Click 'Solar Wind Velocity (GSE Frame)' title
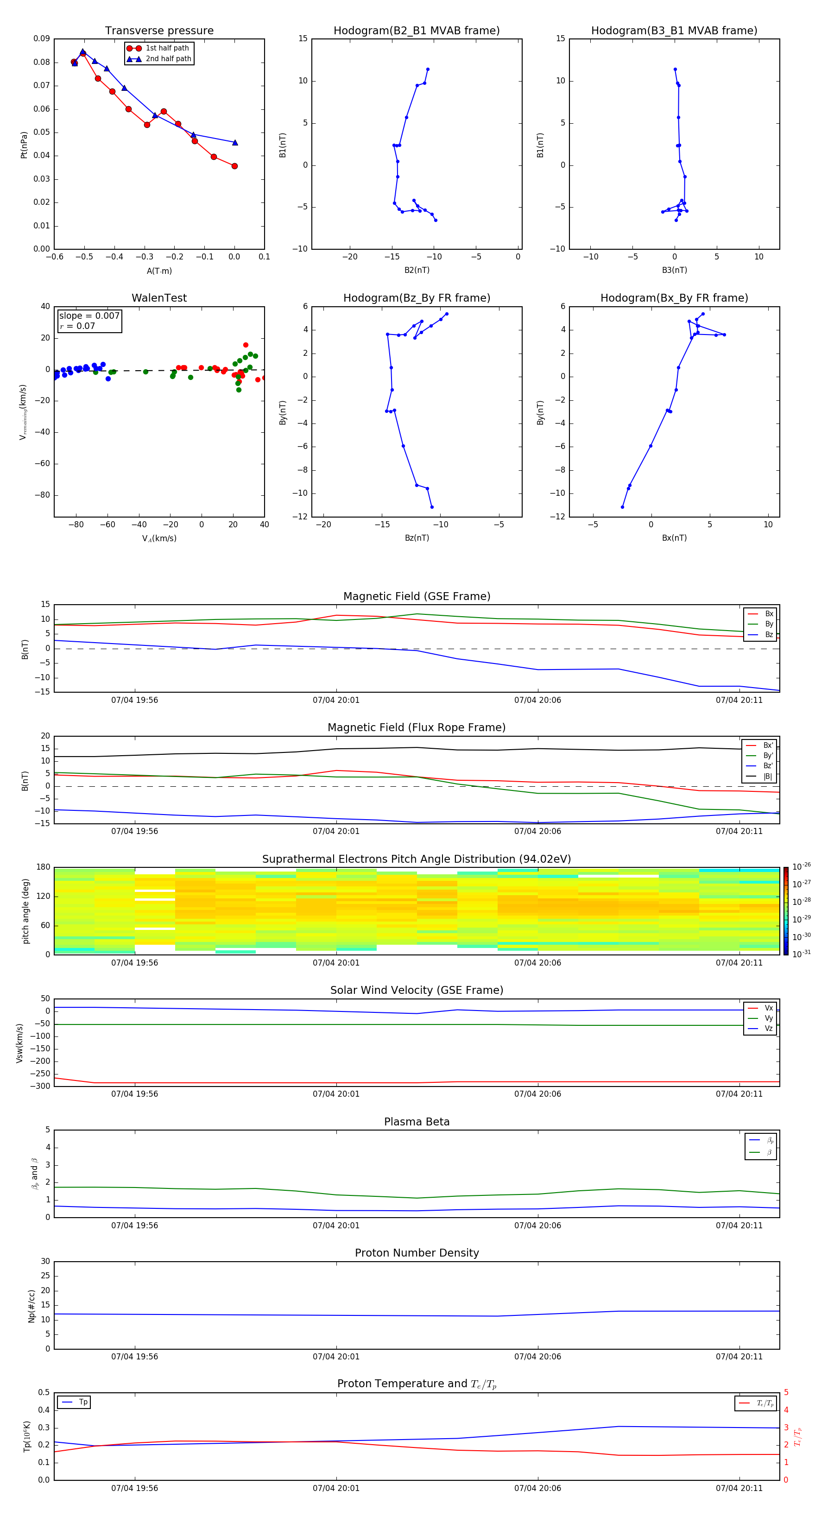The image size is (834, 1529). [x=417, y=990]
